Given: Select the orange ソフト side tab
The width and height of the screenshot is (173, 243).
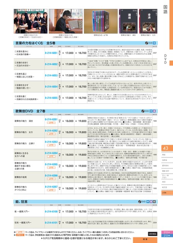Looking at the screenshot, I should pyautogui.click(x=167, y=193).
